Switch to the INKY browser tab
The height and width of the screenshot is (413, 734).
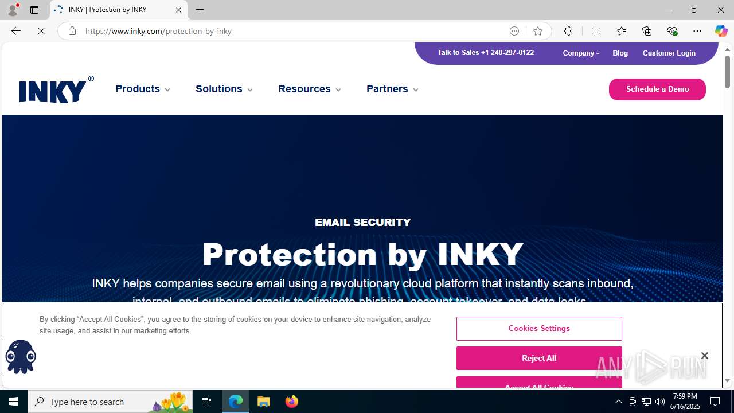[118, 10]
